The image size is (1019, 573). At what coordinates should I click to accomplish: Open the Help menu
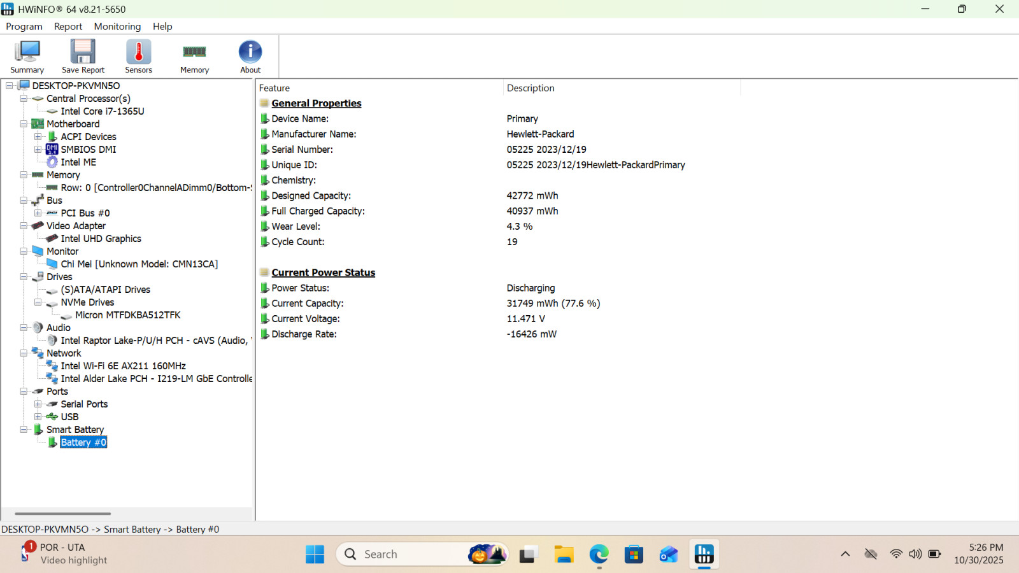point(162,27)
